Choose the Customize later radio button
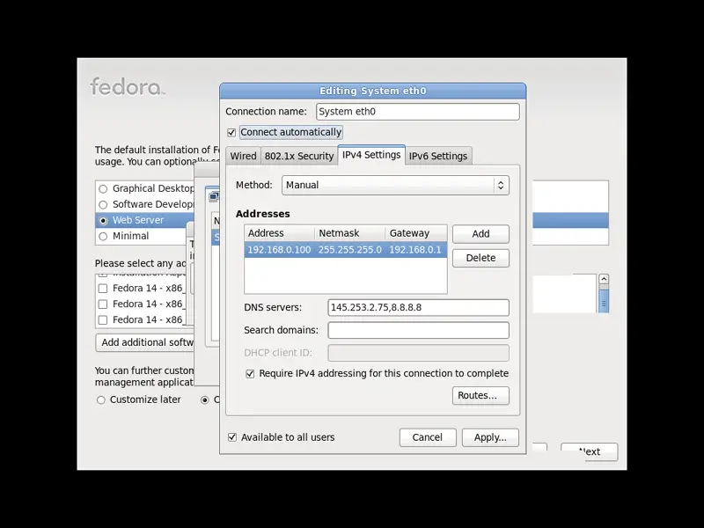The image size is (704, 528). tap(102, 400)
